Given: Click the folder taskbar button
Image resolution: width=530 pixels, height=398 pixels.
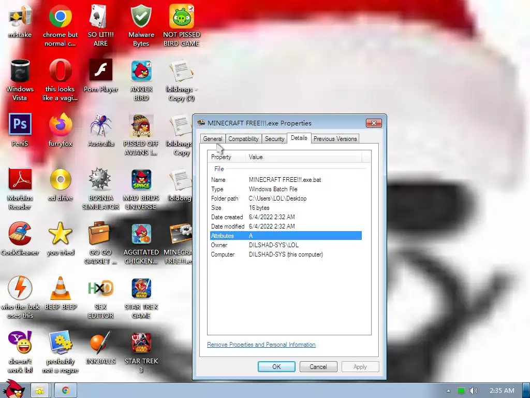Looking at the screenshot, I should (x=40, y=391).
